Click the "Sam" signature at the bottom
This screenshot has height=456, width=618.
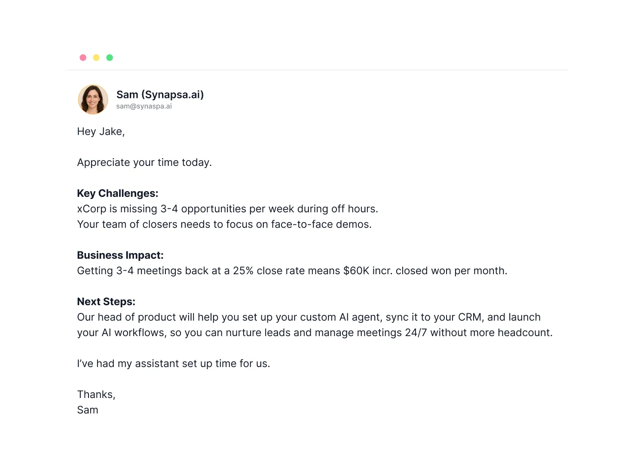click(88, 410)
